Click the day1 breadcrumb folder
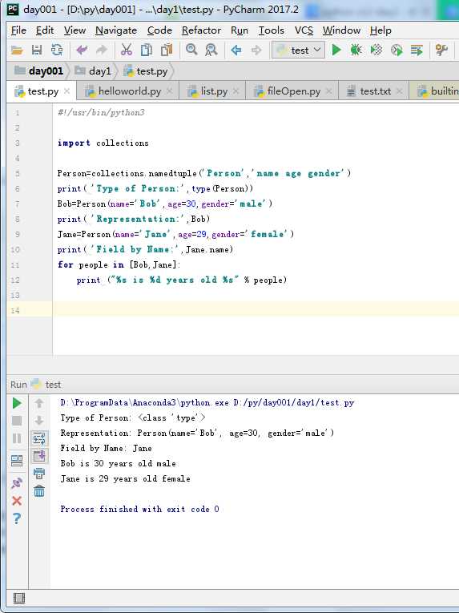 tap(94, 71)
